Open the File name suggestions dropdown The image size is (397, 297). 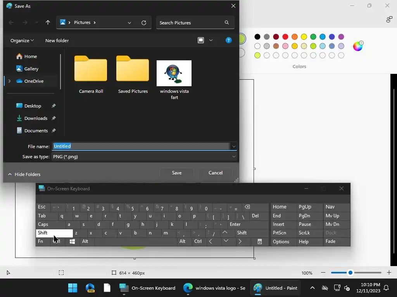coord(234,146)
